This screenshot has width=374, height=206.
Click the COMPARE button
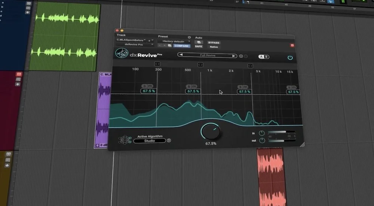point(181,46)
